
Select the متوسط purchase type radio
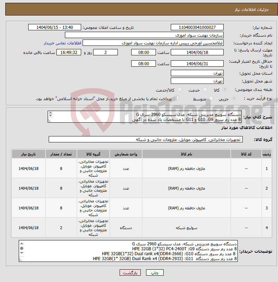[x=211, y=98]
